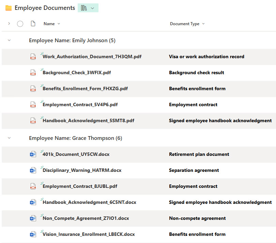Open the Document Type column dropdown

[x=203, y=24]
